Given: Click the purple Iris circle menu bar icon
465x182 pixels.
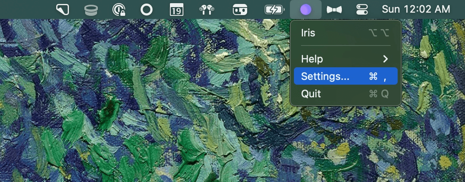Looking at the screenshot, I should (305, 10).
